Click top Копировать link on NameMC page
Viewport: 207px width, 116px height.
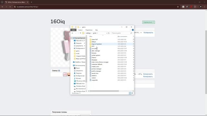[x=148, y=33]
